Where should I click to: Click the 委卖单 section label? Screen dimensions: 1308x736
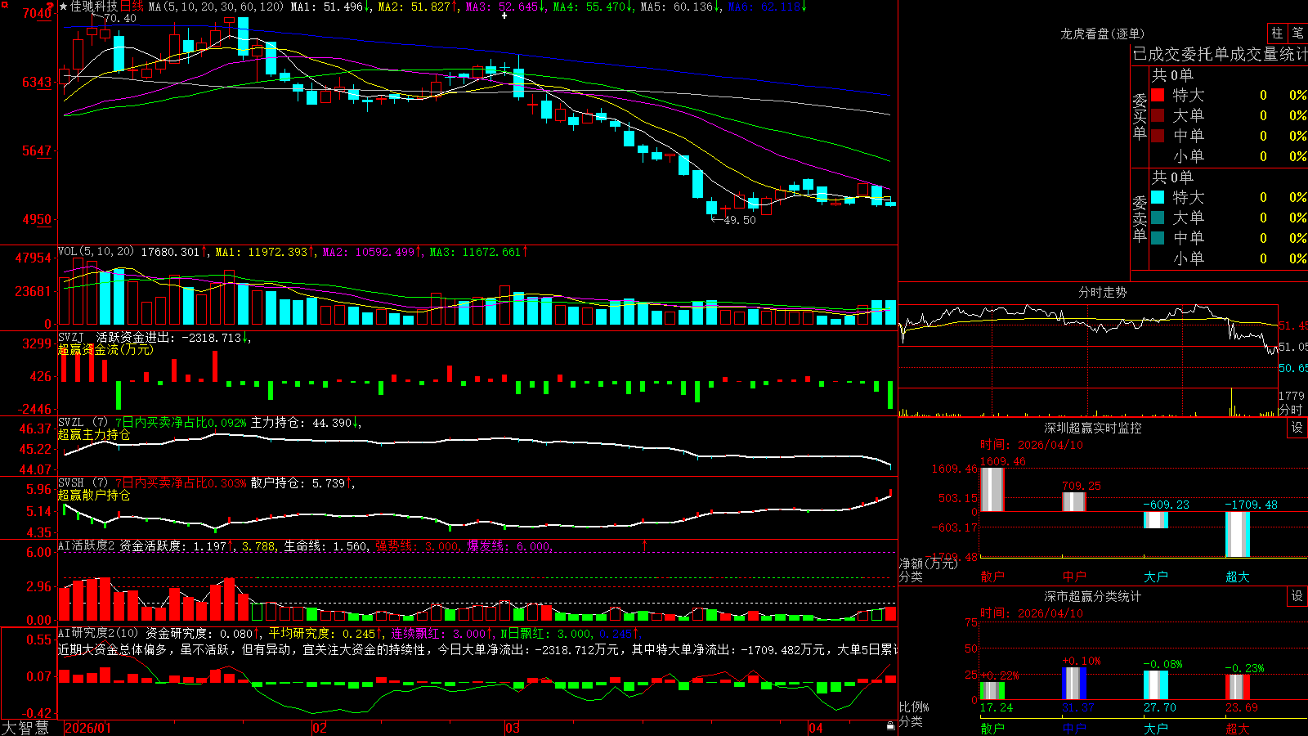point(1140,218)
